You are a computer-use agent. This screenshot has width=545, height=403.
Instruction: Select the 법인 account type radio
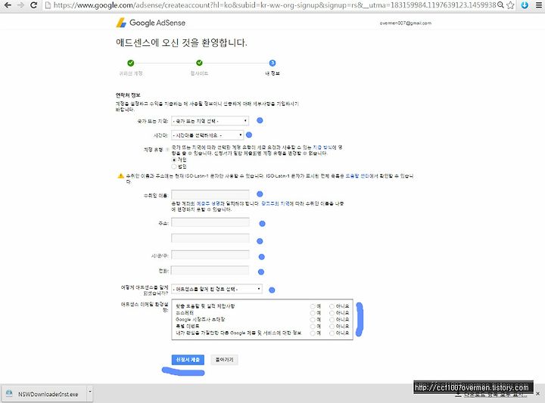coord(174,166)
